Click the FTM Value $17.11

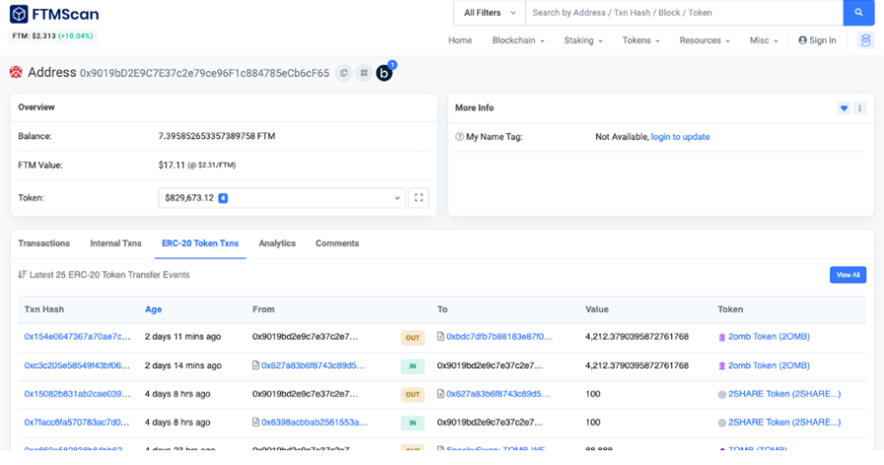coord(171,166)
